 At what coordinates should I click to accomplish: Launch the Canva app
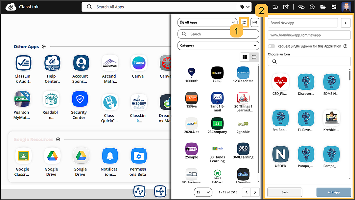click(139, 63)
